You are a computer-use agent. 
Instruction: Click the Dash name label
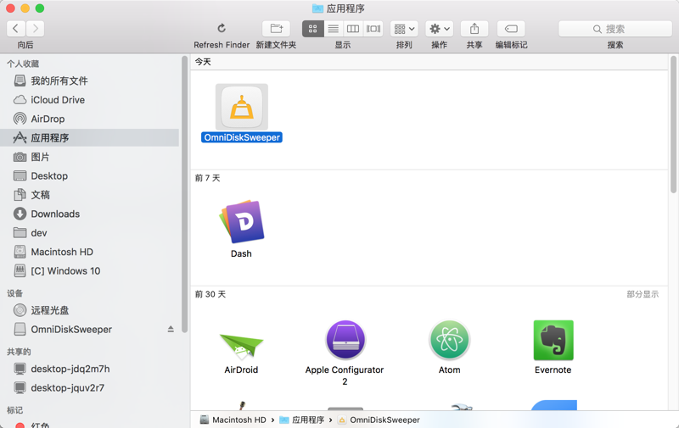coord(241,253)
